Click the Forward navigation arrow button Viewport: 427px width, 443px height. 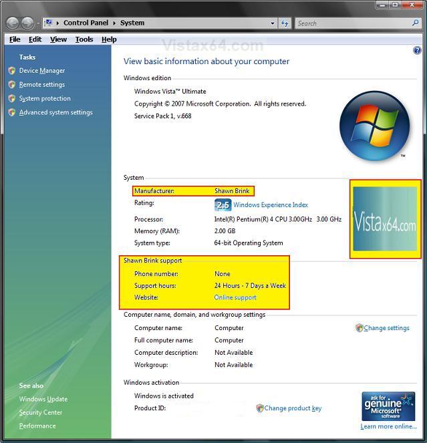point(27,23)
